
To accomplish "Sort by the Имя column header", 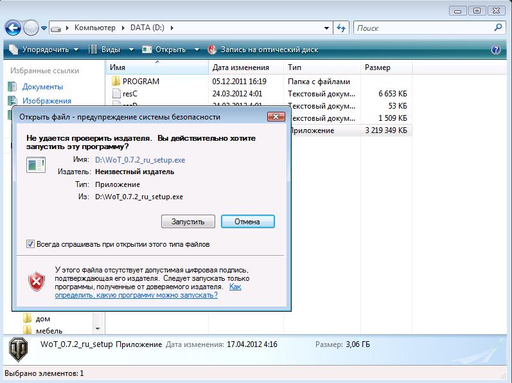I will click(157, 67).
